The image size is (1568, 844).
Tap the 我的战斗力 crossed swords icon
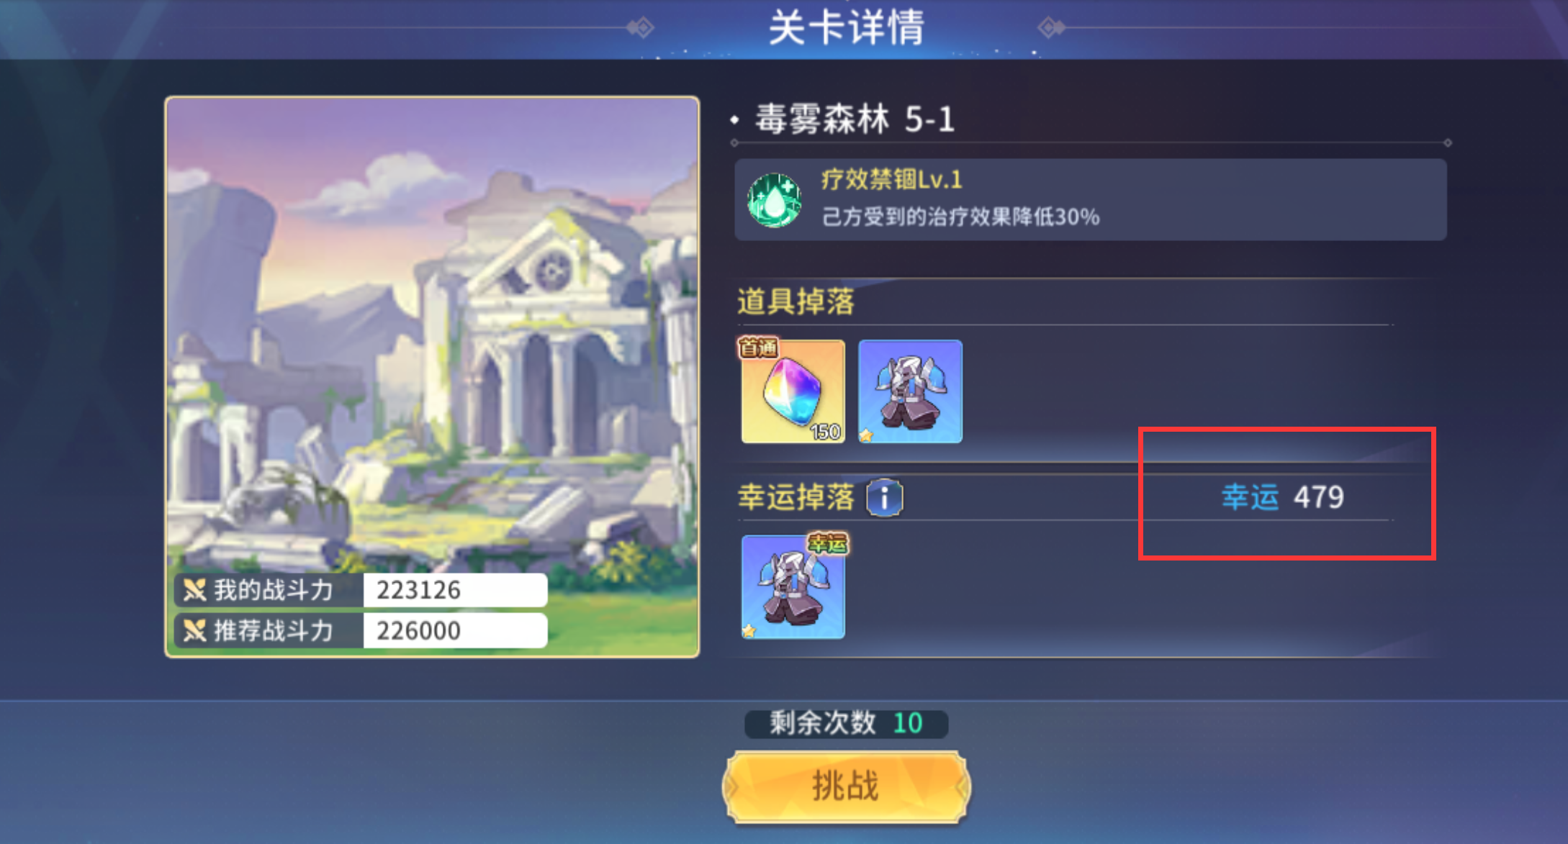(x=194, y=590)
